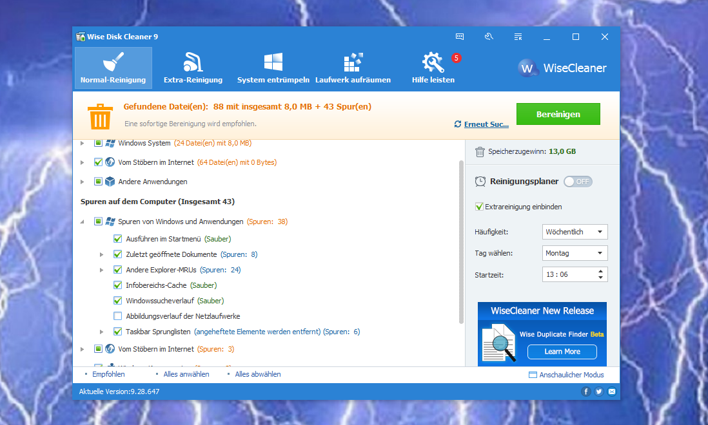Click Learn More in the ad
The height and width of the screenshot is (425, 708).
click(562, 352)
